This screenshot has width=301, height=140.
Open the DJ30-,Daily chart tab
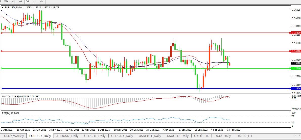(x=222, y=136)
